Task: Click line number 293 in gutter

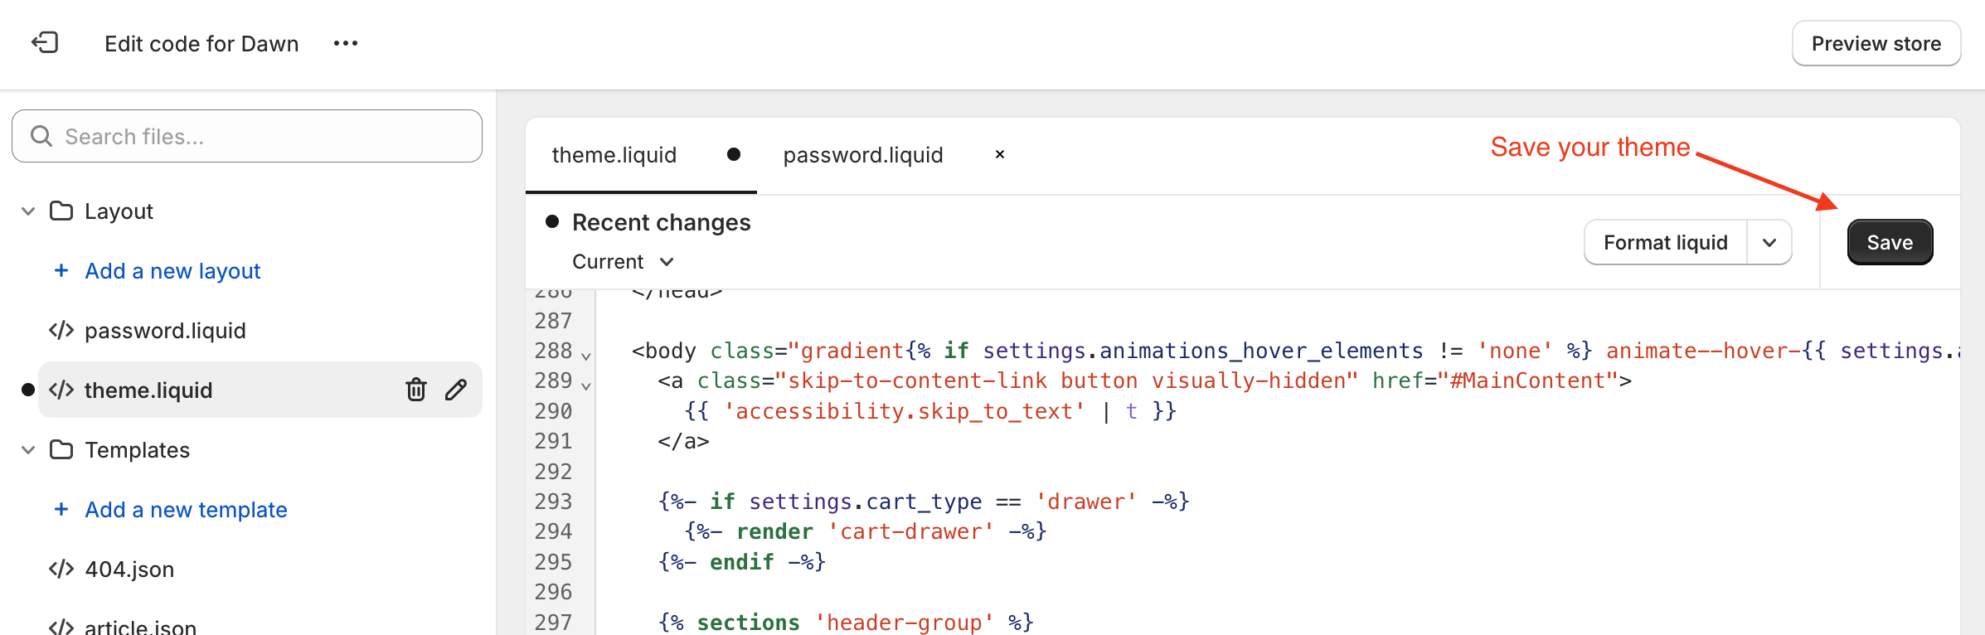Action: (x=553, y=502)
